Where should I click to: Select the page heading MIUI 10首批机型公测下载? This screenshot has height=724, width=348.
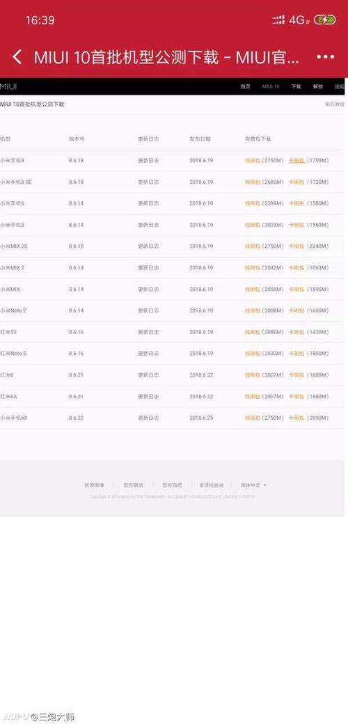point(32,104)
